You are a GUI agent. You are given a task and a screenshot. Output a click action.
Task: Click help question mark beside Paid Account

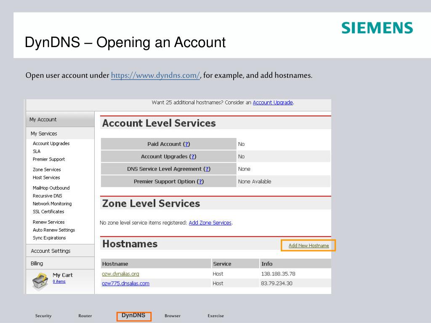pos(186,144)
